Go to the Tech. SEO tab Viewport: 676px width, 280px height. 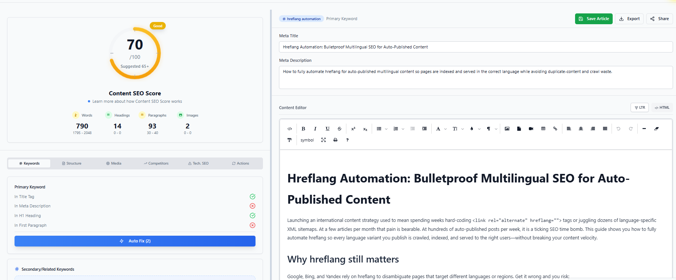click(x=198, y=163)
